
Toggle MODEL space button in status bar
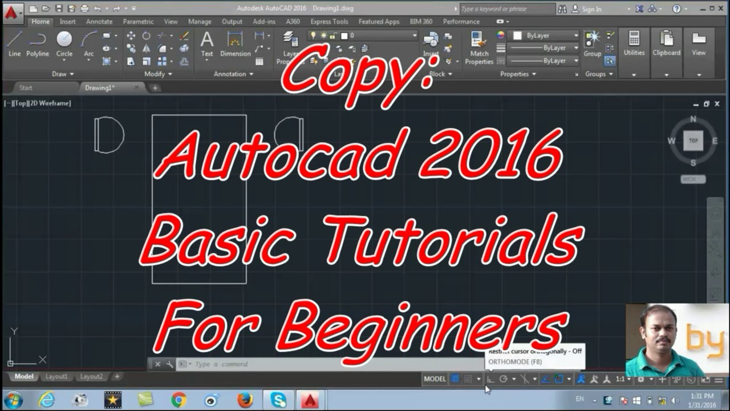point(435,379)
